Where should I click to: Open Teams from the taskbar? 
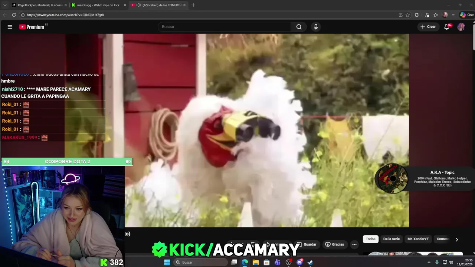(x=278, y=262)
